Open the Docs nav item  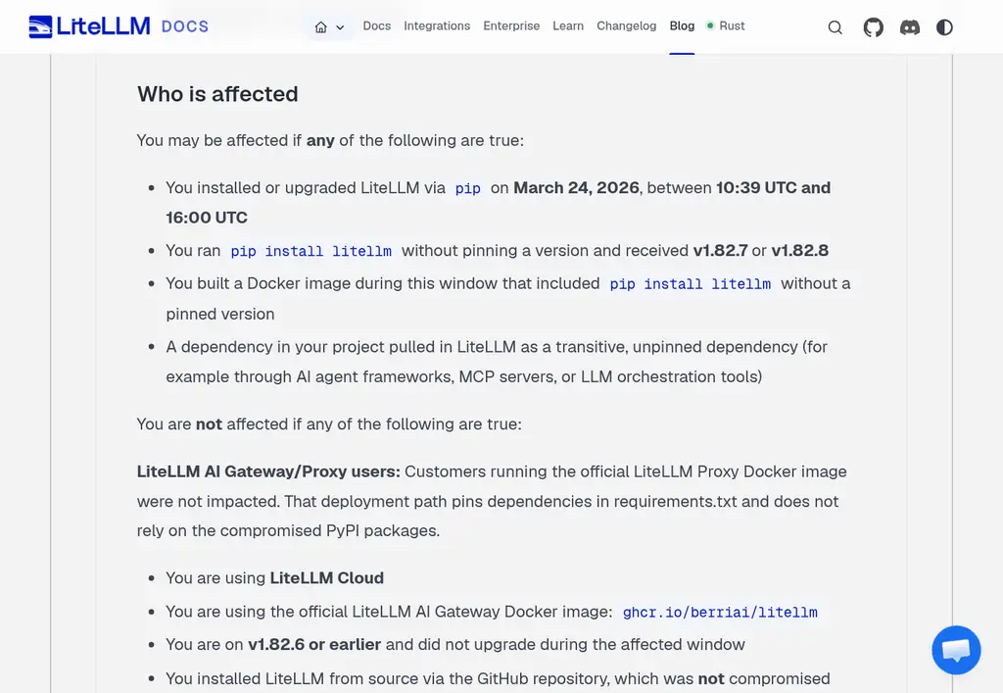pos(377,25)
